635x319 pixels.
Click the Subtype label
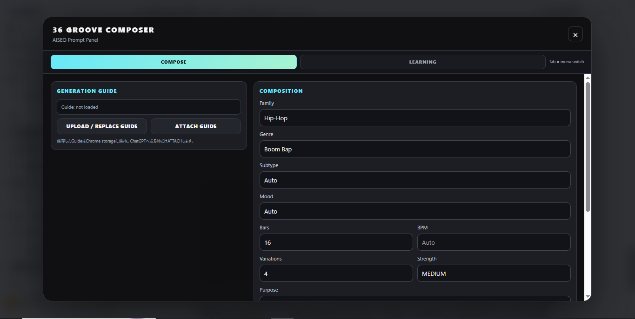pos(269,165)
